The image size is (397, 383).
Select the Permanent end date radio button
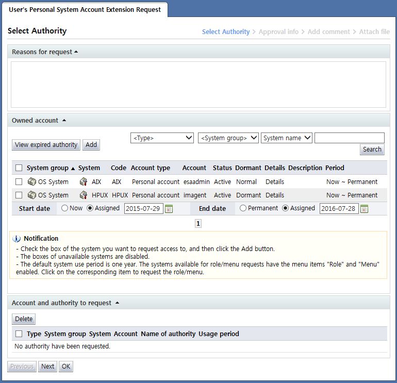click(x=243, y=208)
